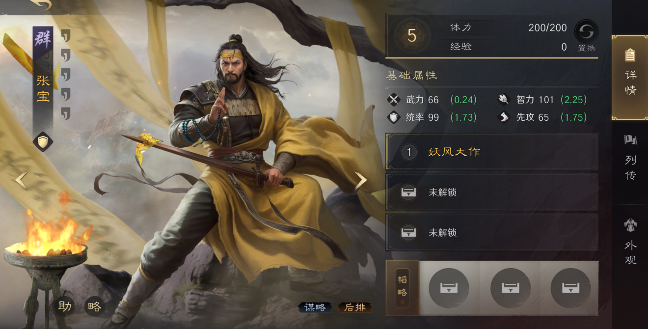Viewport: 648px width, 329px height.
Task: Show previous hero with left chevron
Action: click(21, 180)
